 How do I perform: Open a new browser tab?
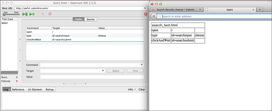pos(259,10)
